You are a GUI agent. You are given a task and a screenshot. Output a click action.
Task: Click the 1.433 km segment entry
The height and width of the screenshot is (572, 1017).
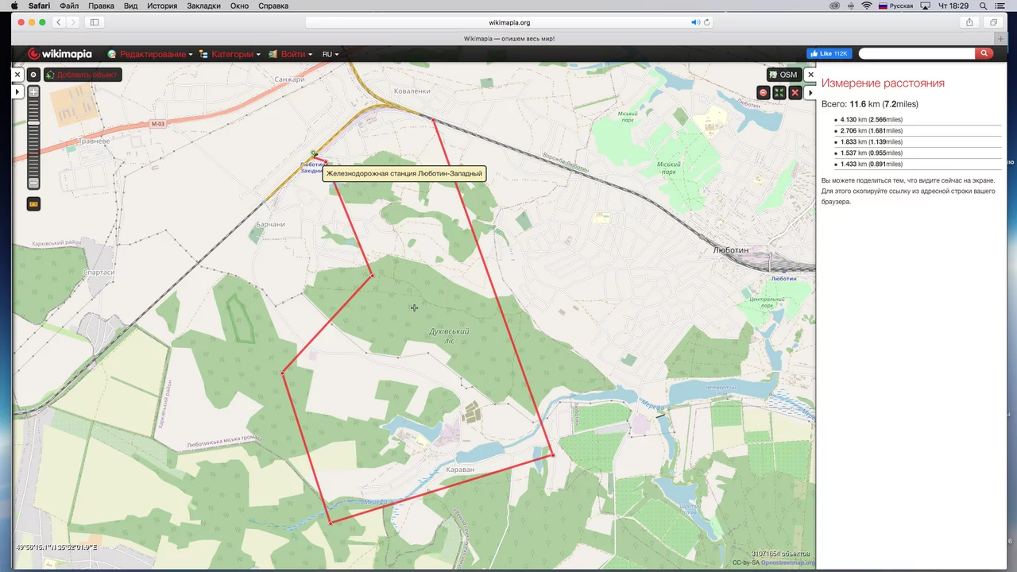click(x=872, y=164)
